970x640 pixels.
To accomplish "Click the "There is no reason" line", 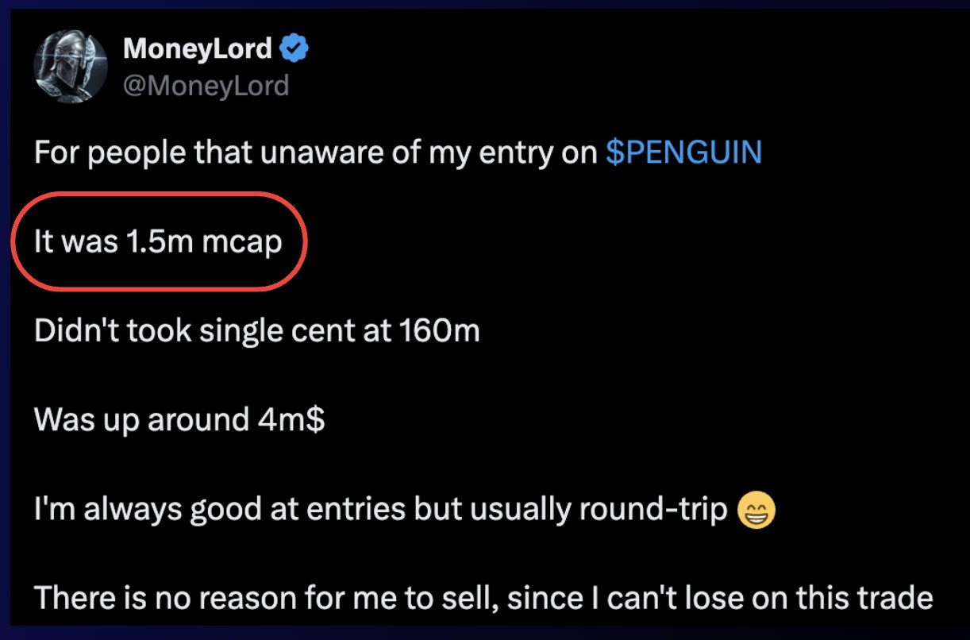I will coord(483,598).
